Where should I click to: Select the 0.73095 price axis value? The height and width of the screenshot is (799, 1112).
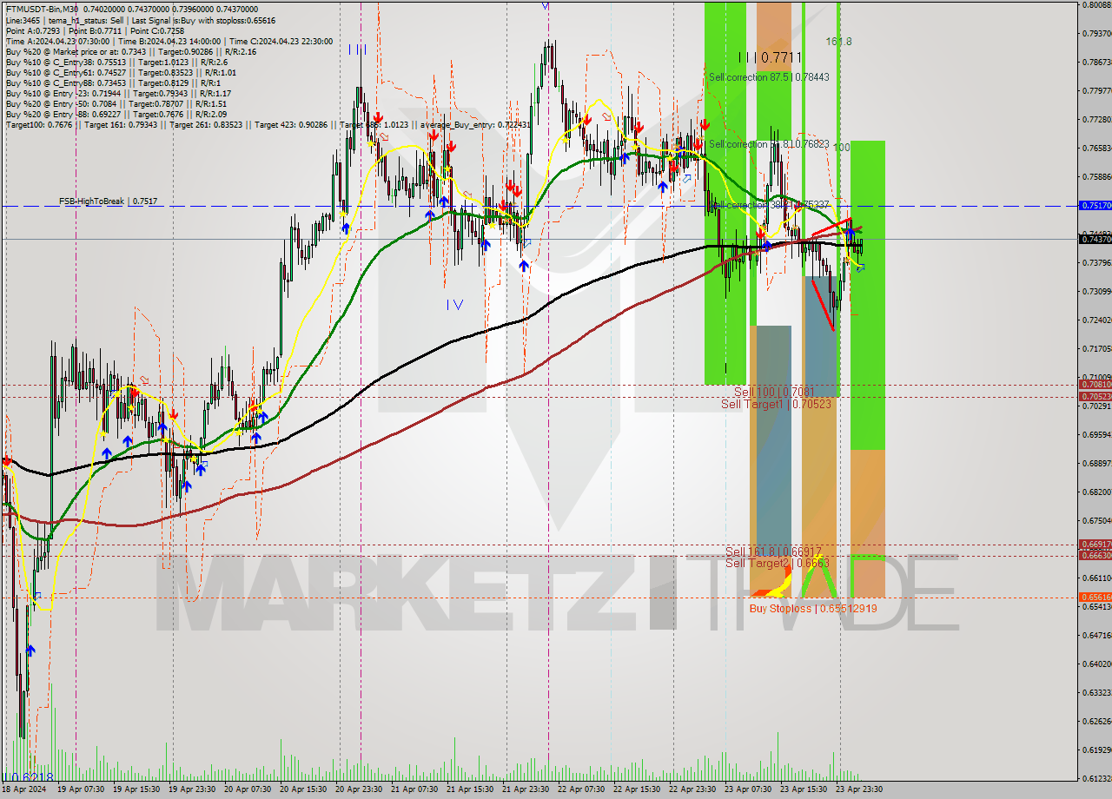(1096, 292)
